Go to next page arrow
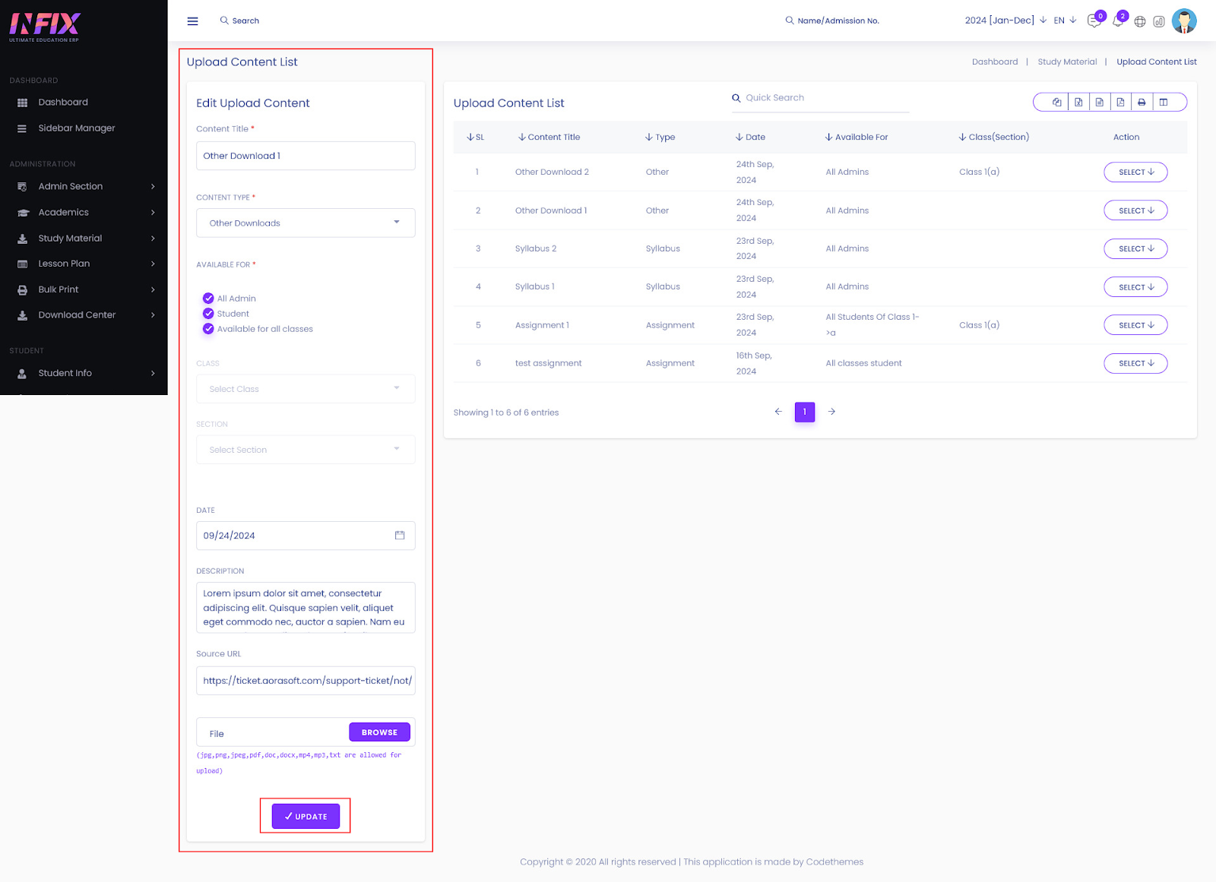Screen dimensions: 1216x882 coord(831,412)
